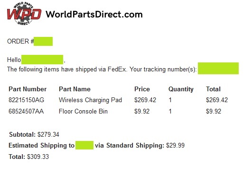Click the WorldPartsDirect.com header text

pyautogui.click(x=94, y=14)
